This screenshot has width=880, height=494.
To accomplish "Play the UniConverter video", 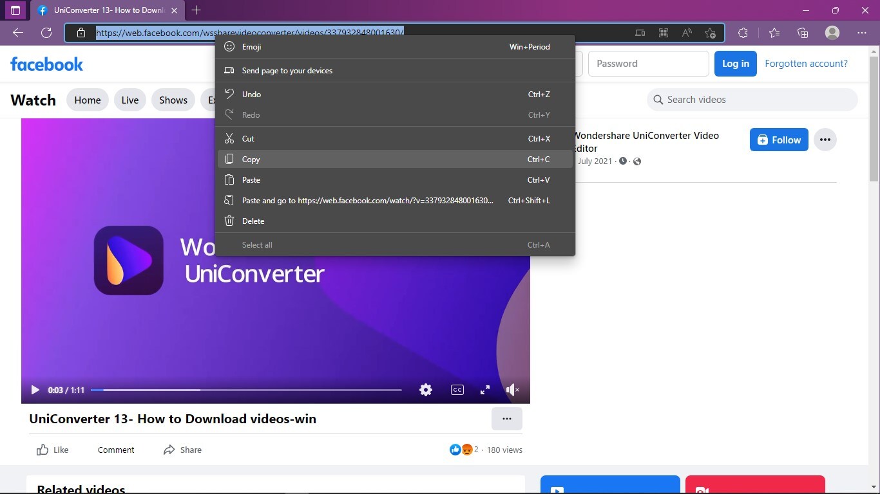I will (35, 390).
